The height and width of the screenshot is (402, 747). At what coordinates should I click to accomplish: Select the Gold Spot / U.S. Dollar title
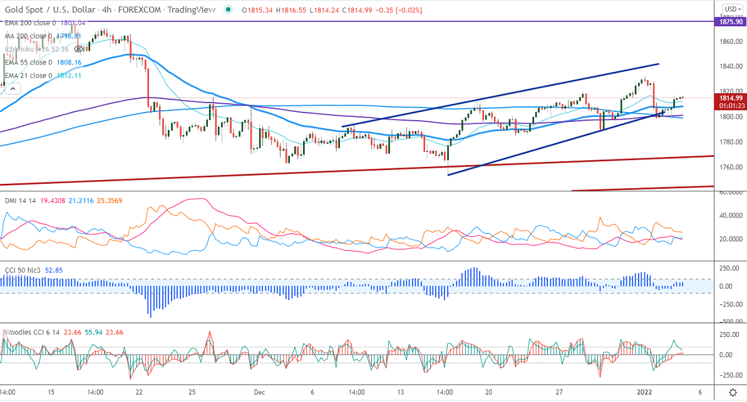(x=50, y=9)
